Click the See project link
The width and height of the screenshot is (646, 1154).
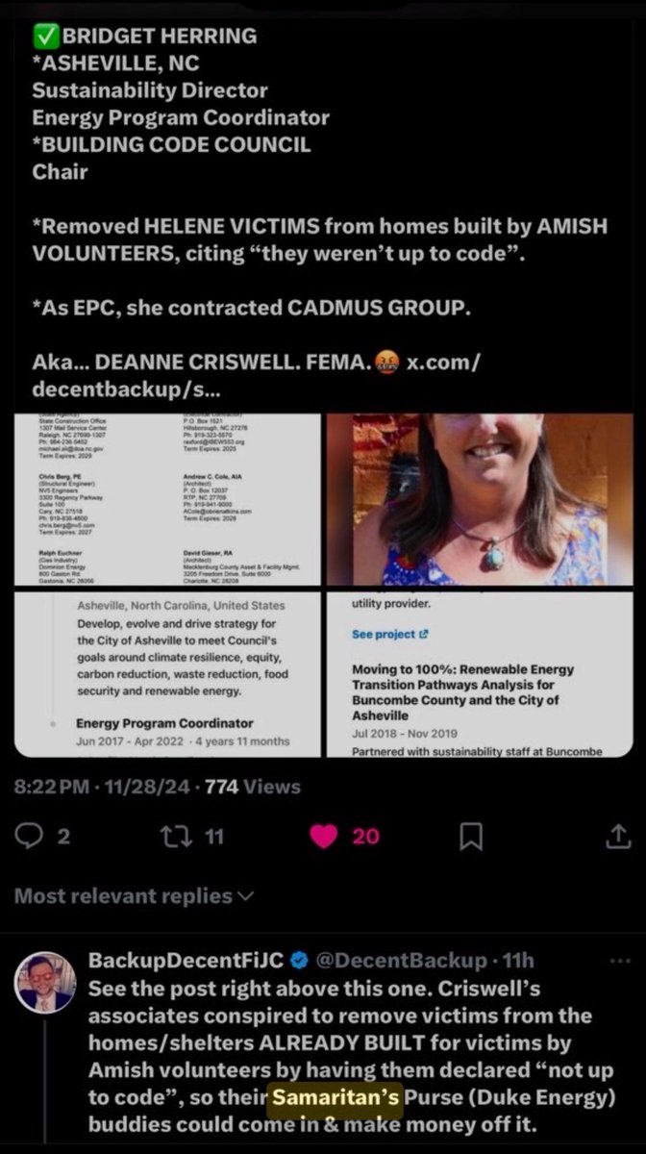click(385, 635)
